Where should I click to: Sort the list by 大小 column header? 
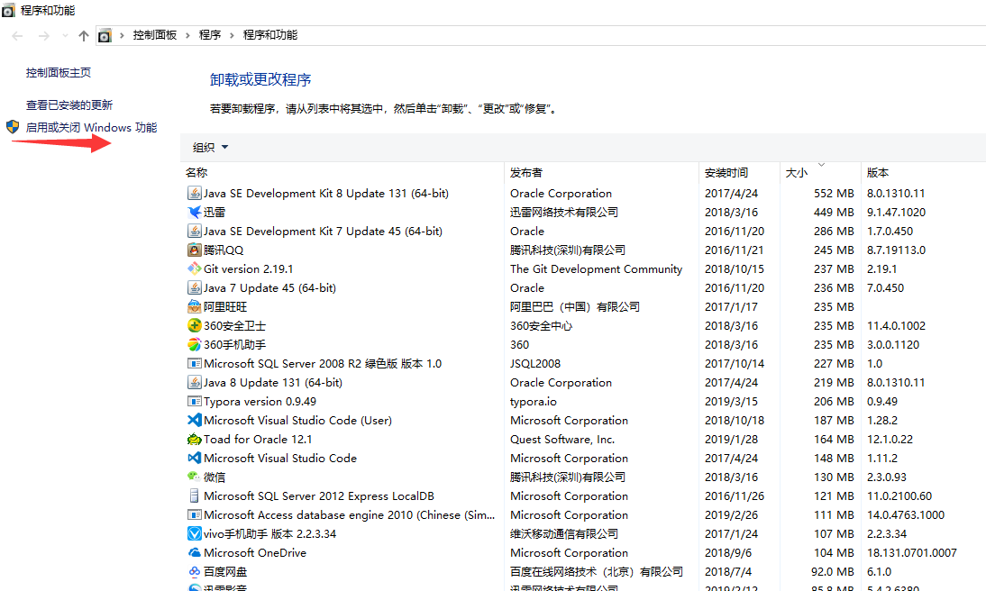796,172
